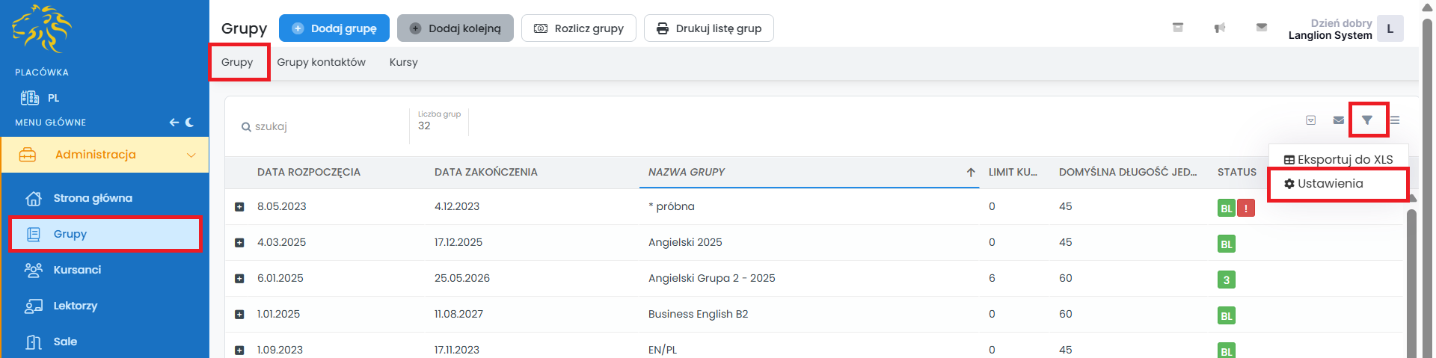Screen dimensions: 1436x358
Task: Open the small dropdown box icon above table
Action: pyautogui.click(x=1310, y=120)
